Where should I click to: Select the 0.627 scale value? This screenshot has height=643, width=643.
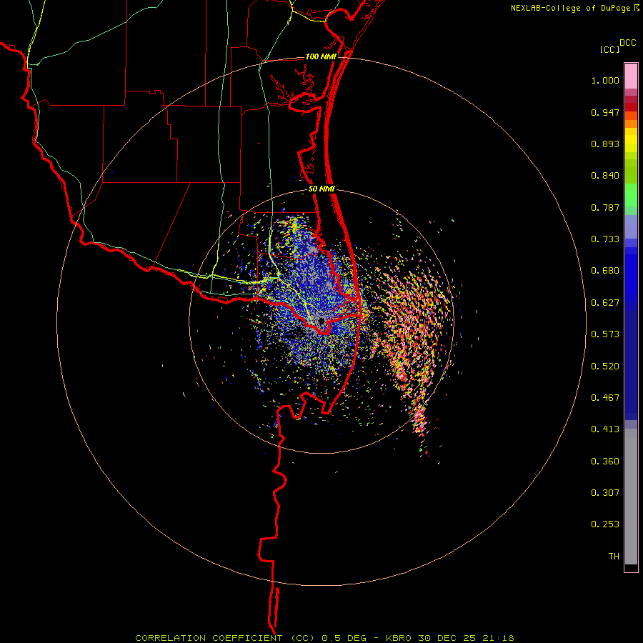[605, 303]
